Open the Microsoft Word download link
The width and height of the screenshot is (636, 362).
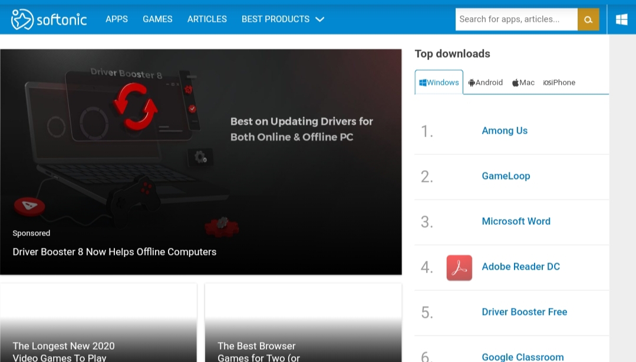coord(516,221)
